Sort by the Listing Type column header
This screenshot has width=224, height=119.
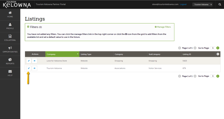(96, 54)
